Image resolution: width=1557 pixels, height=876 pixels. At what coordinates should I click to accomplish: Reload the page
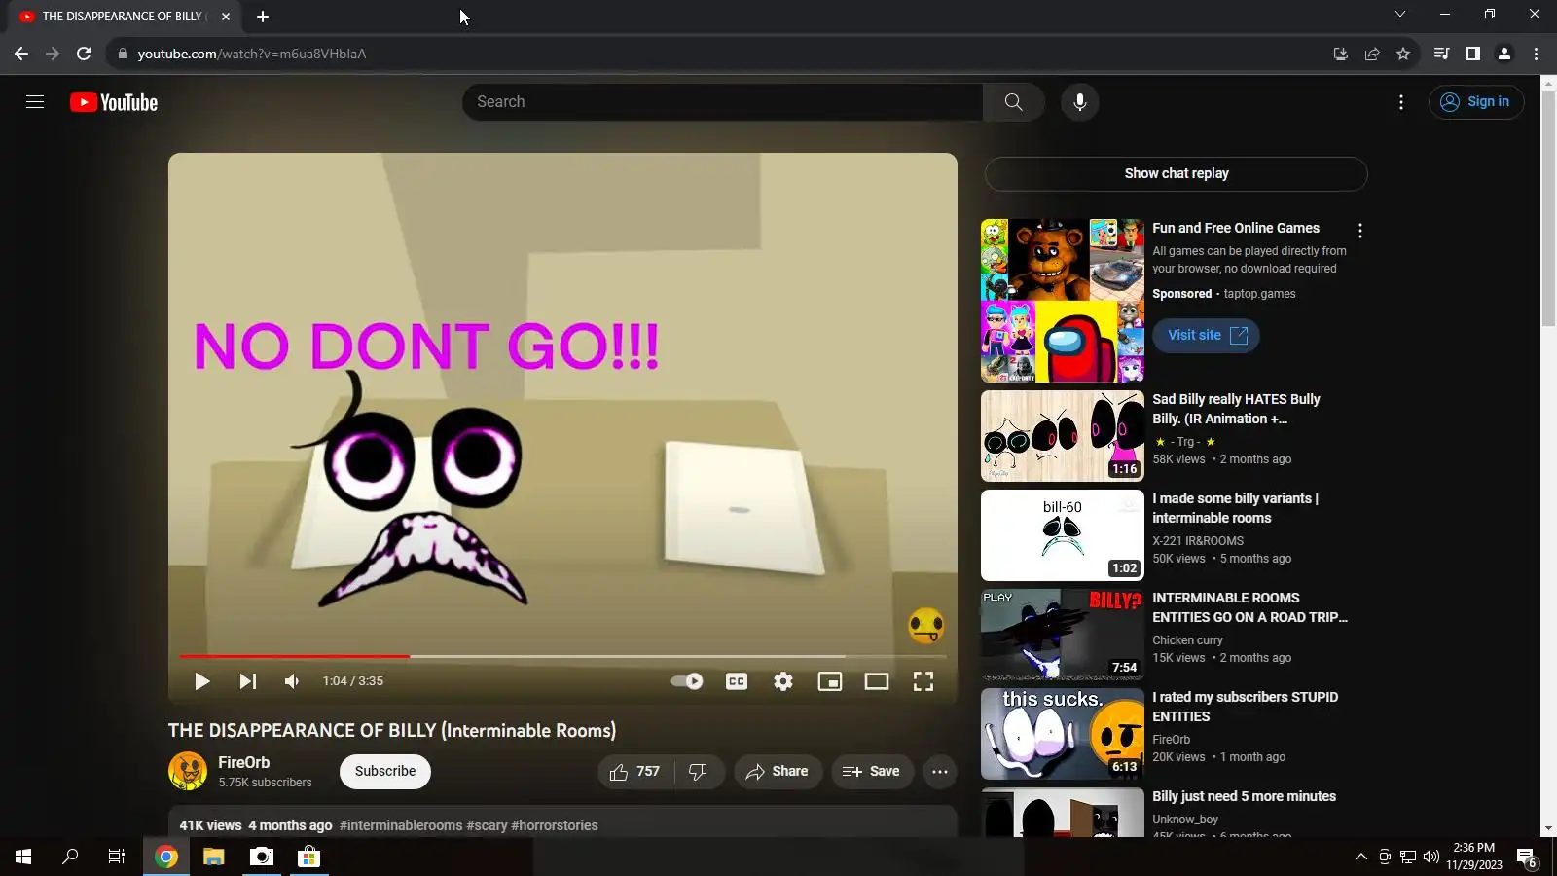(84, 54)
